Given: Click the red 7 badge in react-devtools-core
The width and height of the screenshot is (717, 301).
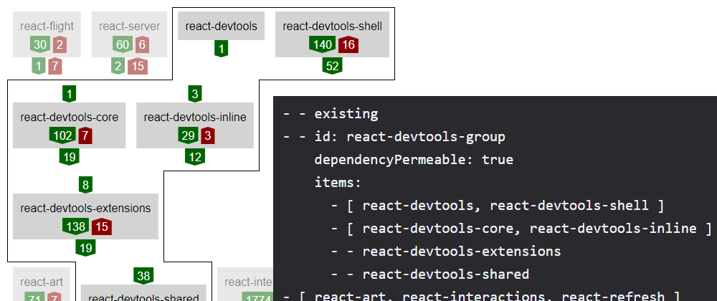Looking at the screenshot, I should [x=85, y=135].
